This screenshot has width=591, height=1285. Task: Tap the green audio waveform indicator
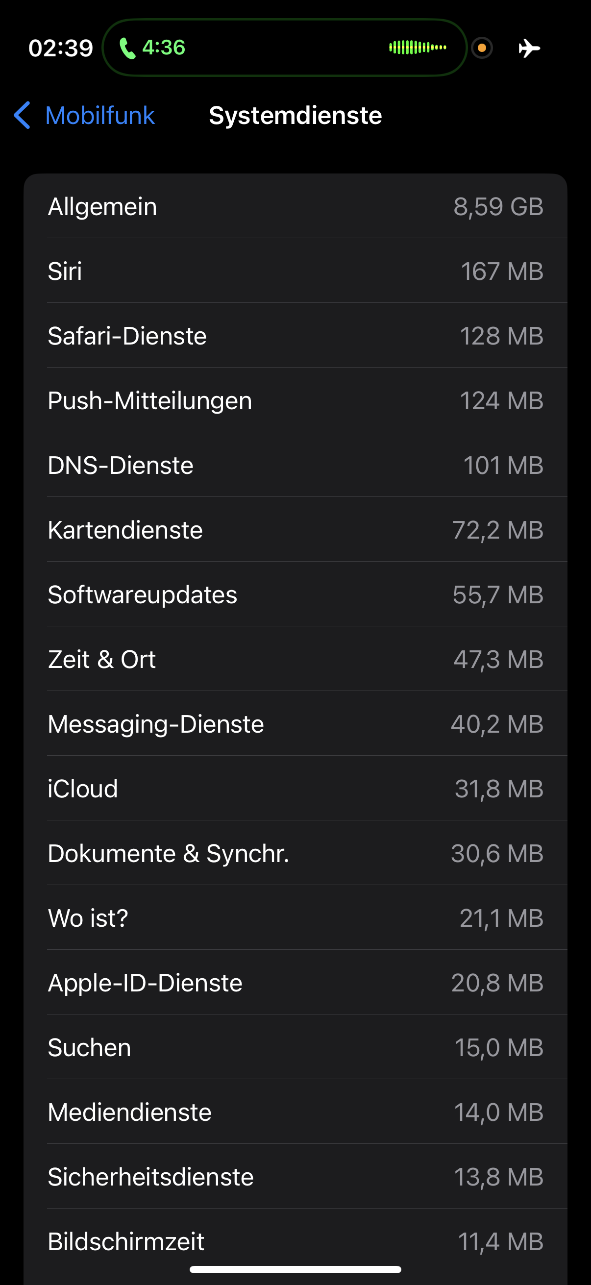pyautogui.click(x=418, y=48)
